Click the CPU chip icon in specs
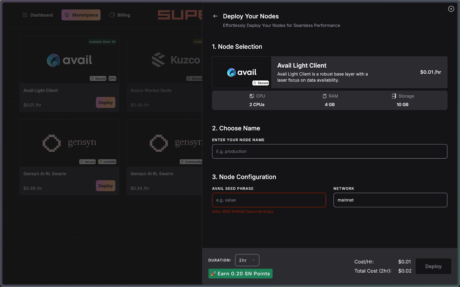This screenshot has width=460, height=287. click(252, 96)
